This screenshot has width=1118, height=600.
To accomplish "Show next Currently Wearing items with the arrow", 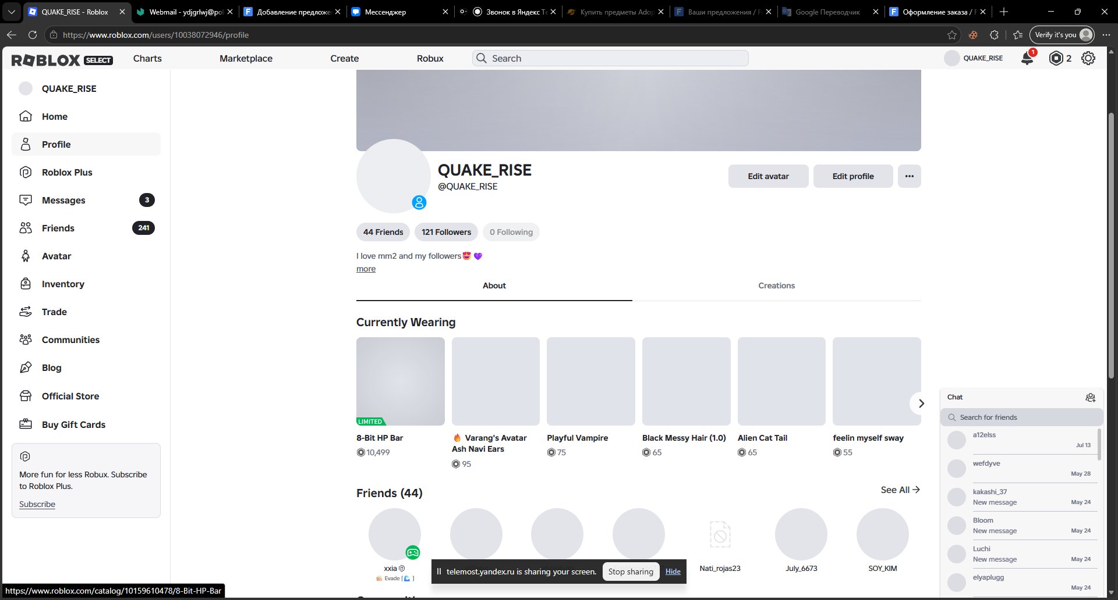I will pos(921,403).
